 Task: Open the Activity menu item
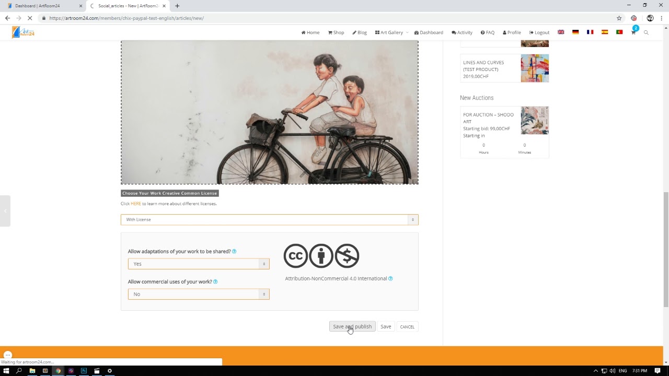tap(462, 32)
